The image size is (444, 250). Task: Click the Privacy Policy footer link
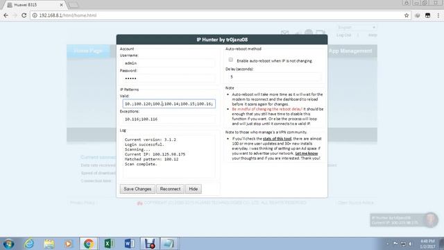coord(82,203)
